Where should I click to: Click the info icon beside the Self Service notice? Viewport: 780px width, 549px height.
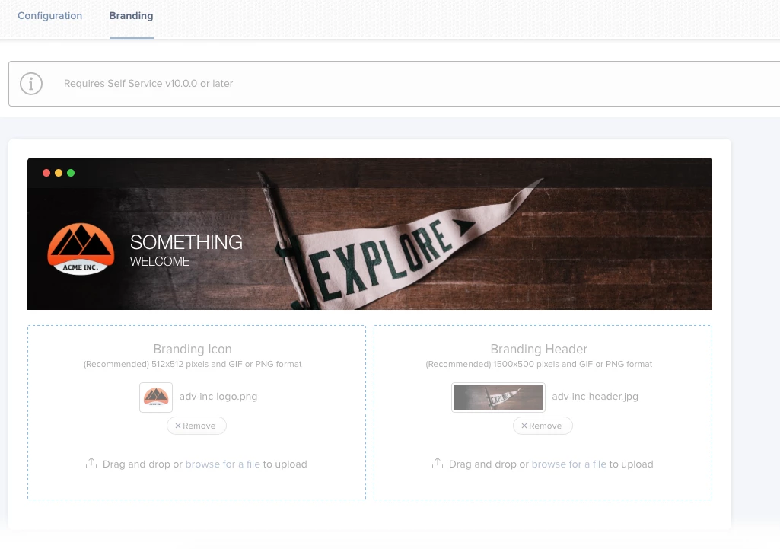31,84
